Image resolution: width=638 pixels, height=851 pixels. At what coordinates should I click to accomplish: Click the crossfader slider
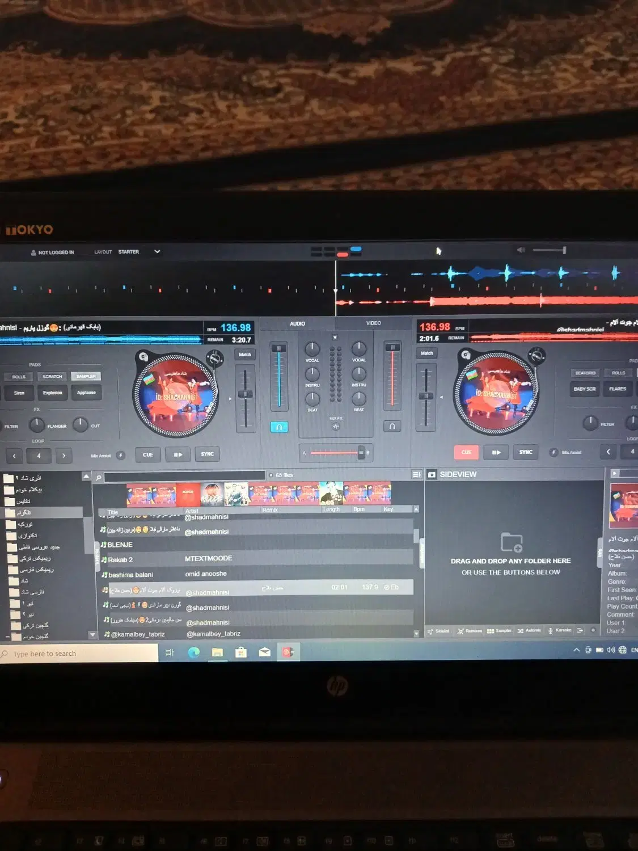point(336,453)
